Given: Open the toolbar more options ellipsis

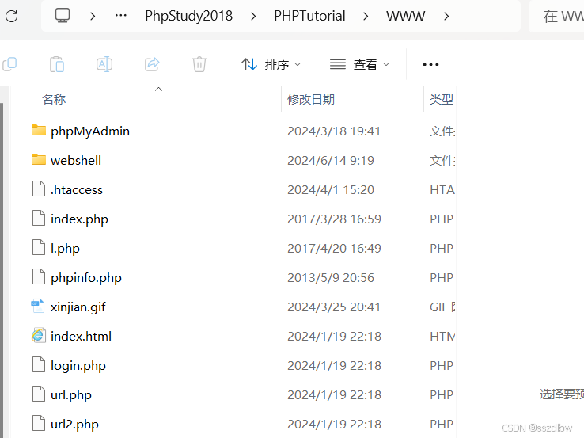Looking at the screenshot, I should (430, 64).
